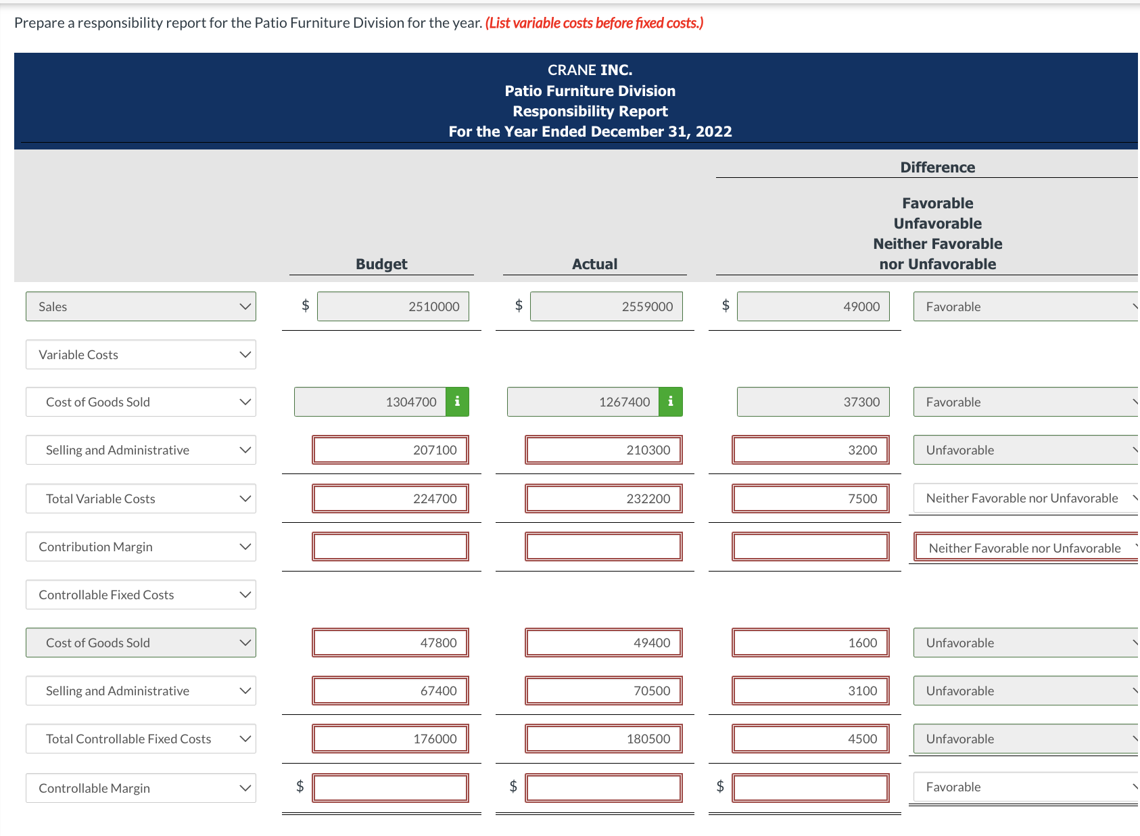1140x836 pixels.
Task: Click the budget field showing 176000
Action: (x=391, y=739)
